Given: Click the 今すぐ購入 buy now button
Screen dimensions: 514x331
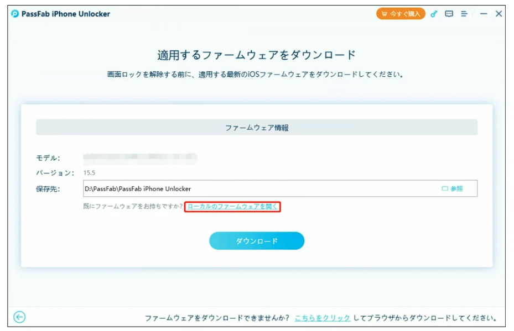Looking at the screenshot, I should pos(400,14).
